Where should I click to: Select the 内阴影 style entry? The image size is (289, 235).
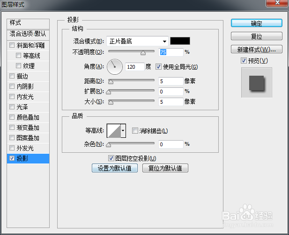pyautogui.click(x=28, y=86)
